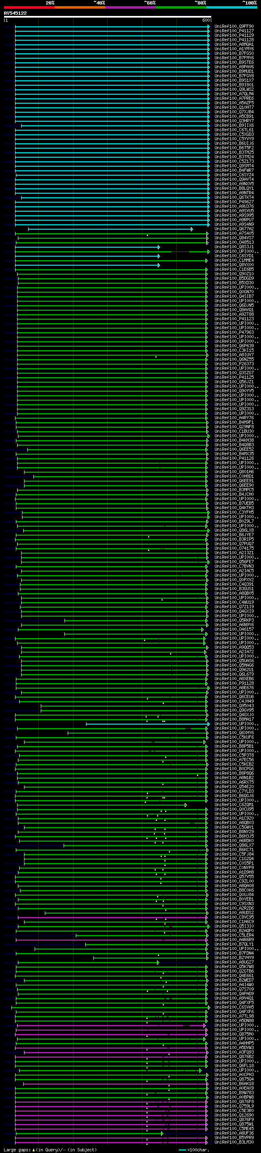Choose hit UniRef100_Q10MT7

coord(234,108)
